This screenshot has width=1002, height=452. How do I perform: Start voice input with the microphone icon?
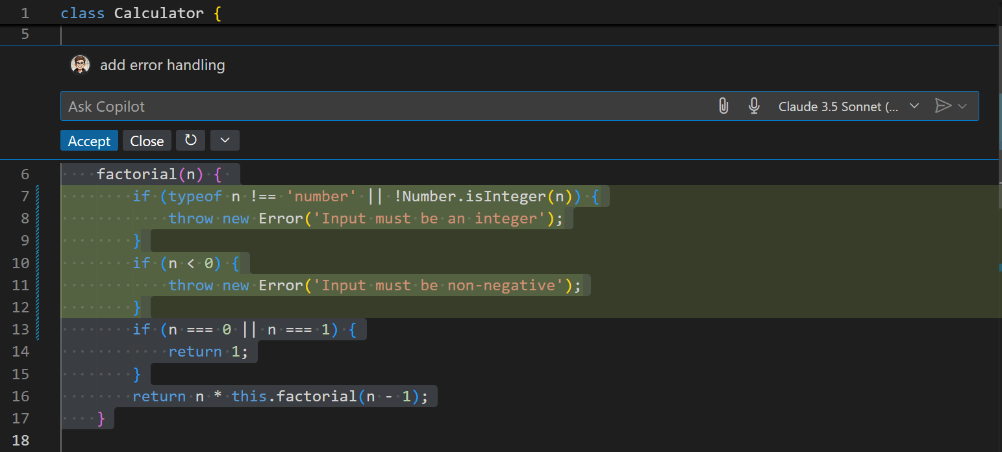(754, 105)
